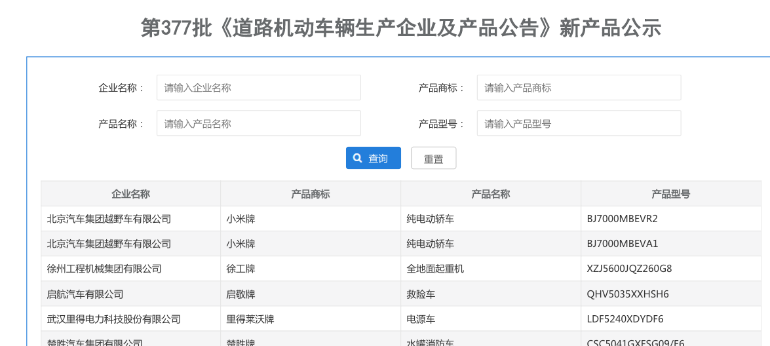Click the 企业名称 column header

(130, 194)
